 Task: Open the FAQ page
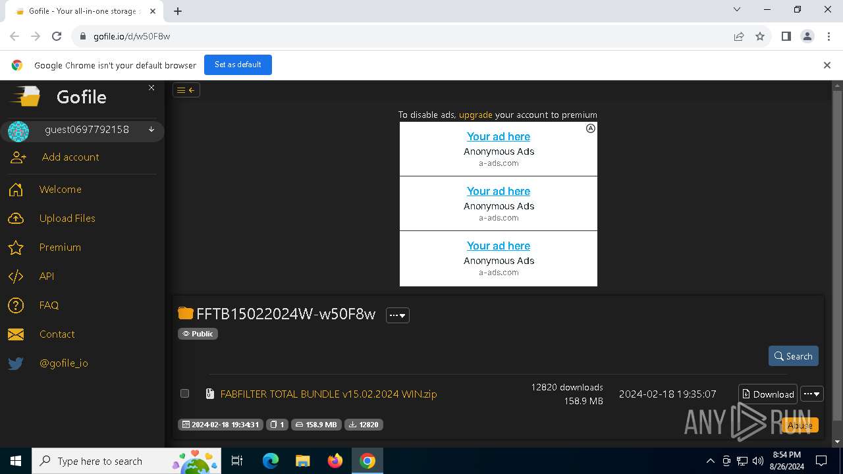tap(49, 305)
